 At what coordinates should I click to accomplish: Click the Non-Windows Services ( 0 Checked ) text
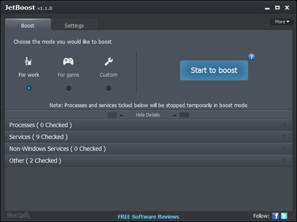pos(58,149)
